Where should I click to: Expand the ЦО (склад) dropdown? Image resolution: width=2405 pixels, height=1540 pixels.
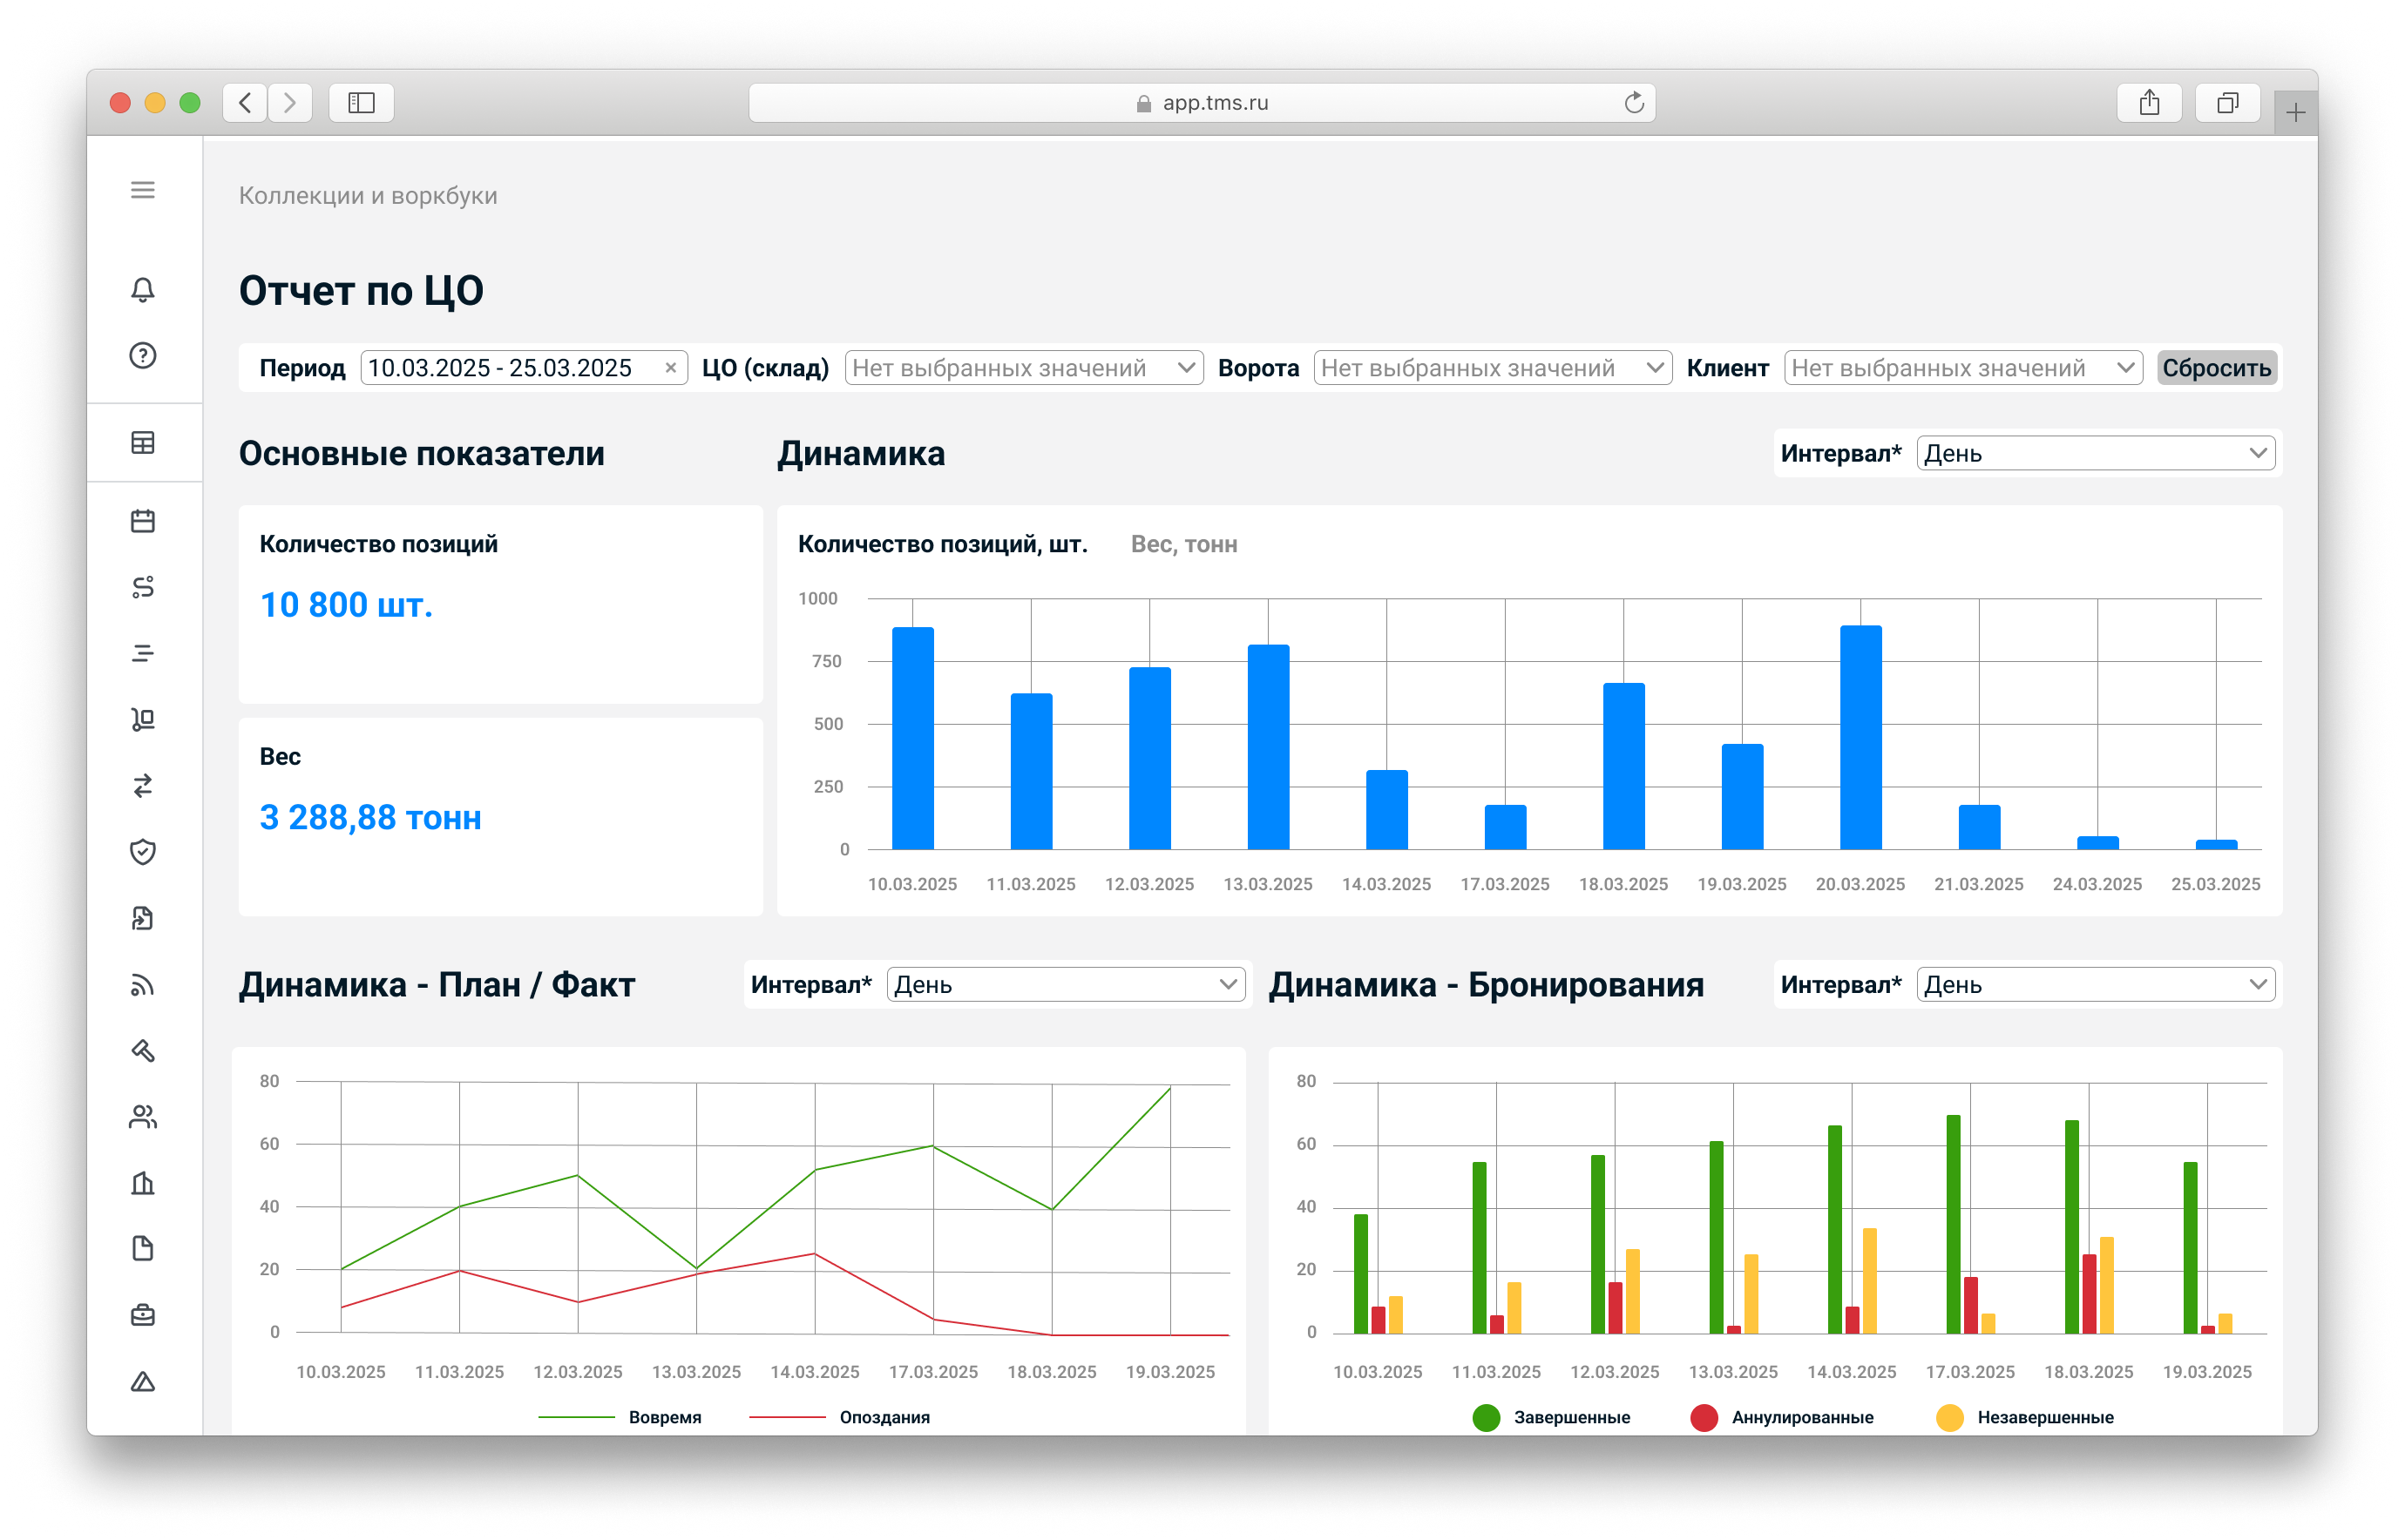click(x=1023, y=368)
